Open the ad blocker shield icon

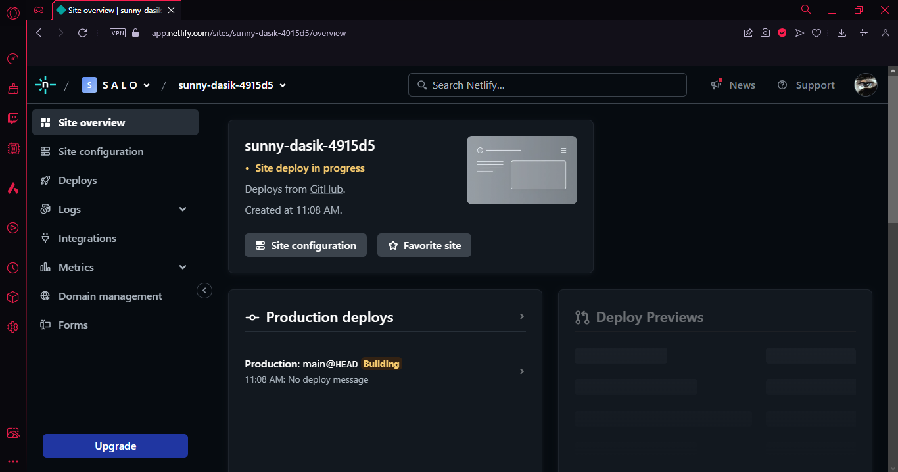pos(782,33)
